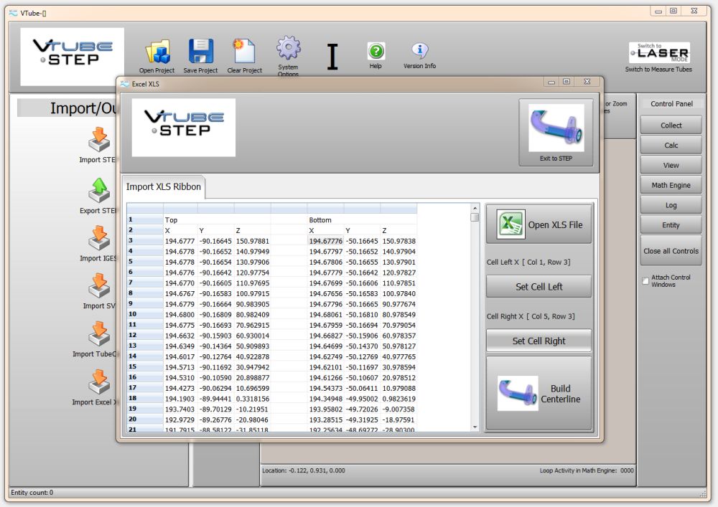Click the Save Project floppy disk icon
The width and height of the screenshot is (718, 507).
click(200, 52)
